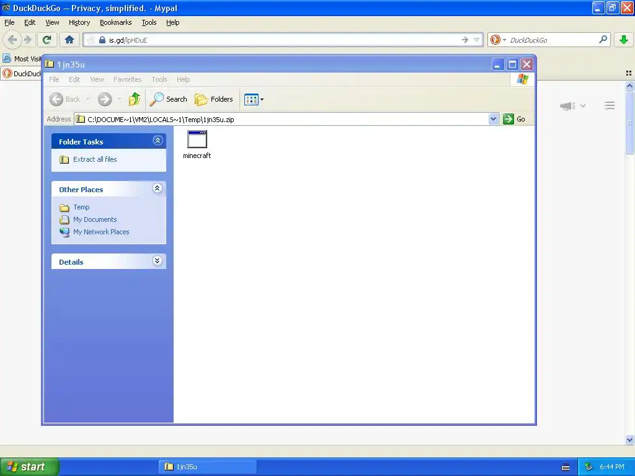Screen dimensions: 635x476
Task: Click the Address path field
Action: (x=282, y=120)
